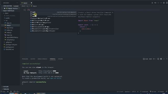Open the run/debug icon in status bar
The width and height of the screenshot is (168, 94).
click(x=11, y=92)
